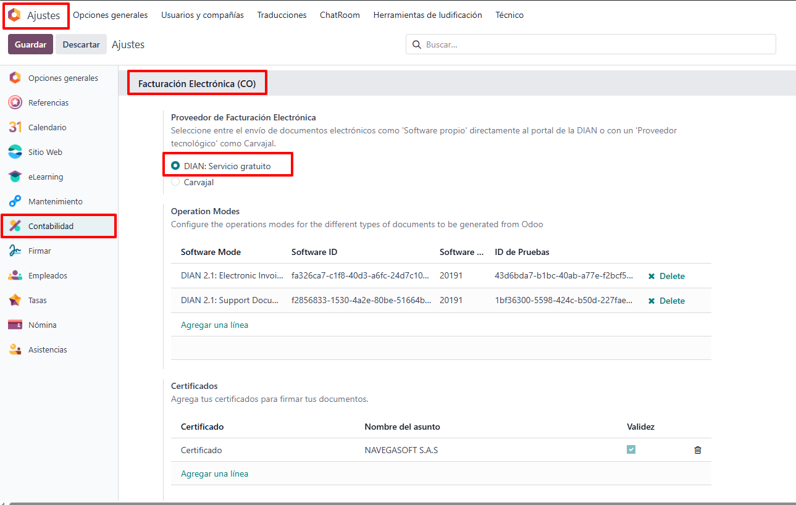Delete the NAVEGASOFT certificate with trash icon
Viewport: 796px width, 505px height.
[698, 450]
